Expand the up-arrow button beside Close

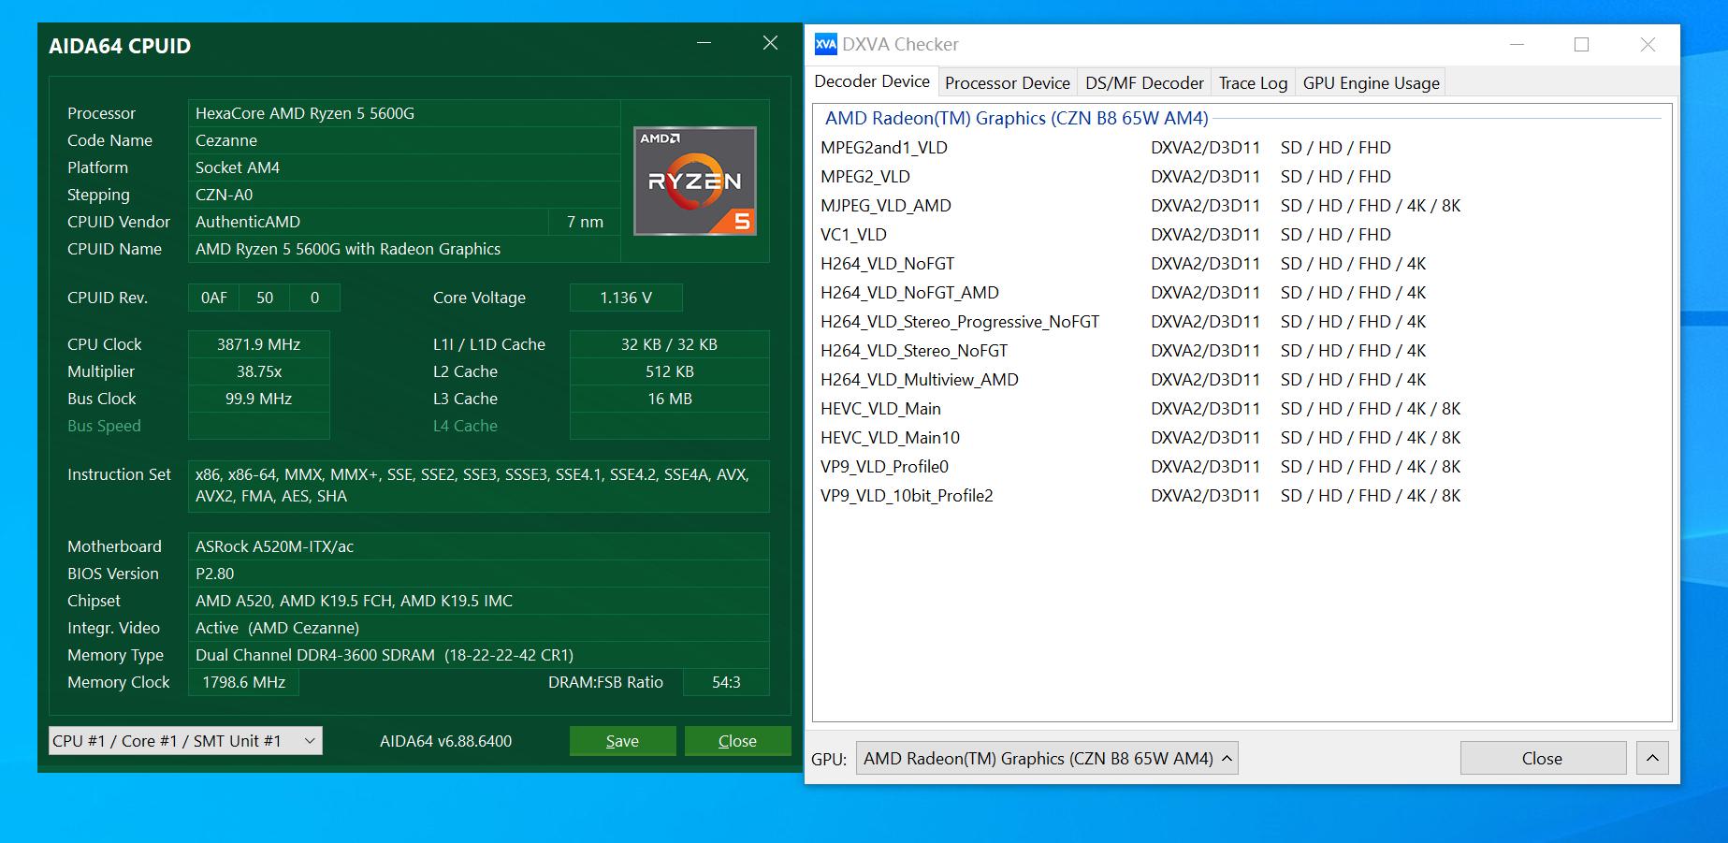(1651, 758)
